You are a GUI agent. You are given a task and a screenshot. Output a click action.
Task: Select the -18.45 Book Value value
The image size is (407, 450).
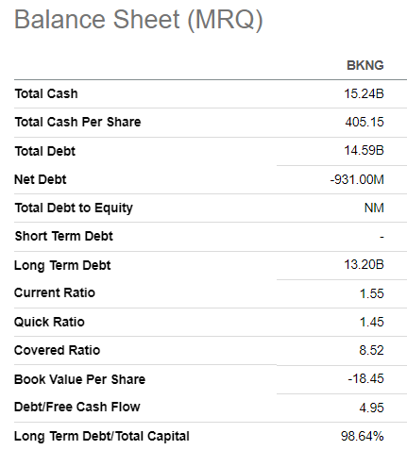pyautogui.click(x=365, y=378)
